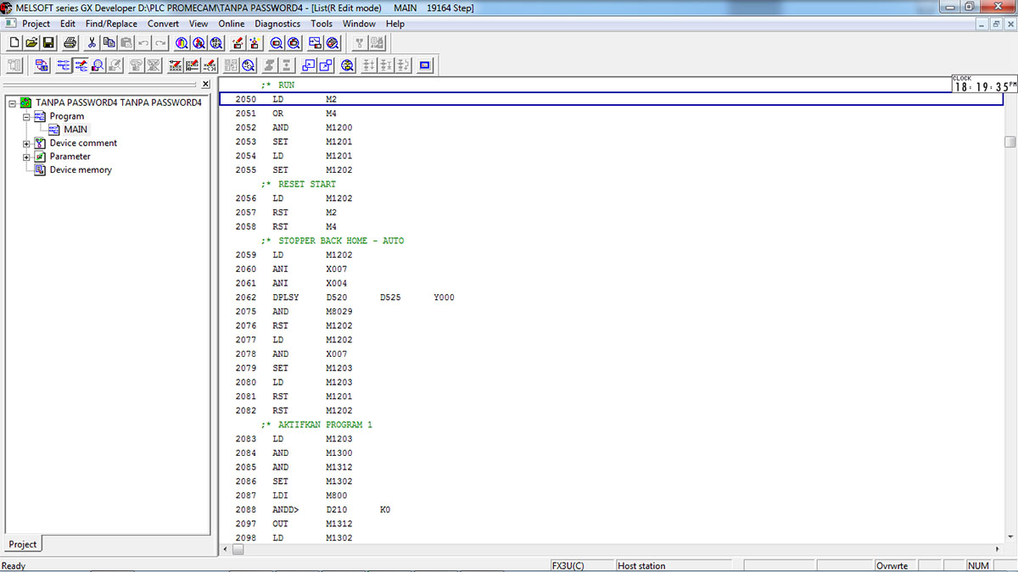Save the project with the floppy disk icon
The height and width of the screenshot is (572, 1018).
[48, 42]
